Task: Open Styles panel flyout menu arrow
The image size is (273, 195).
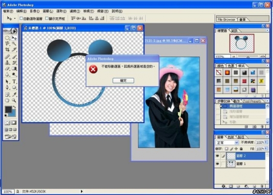Action: coord(267,65)
